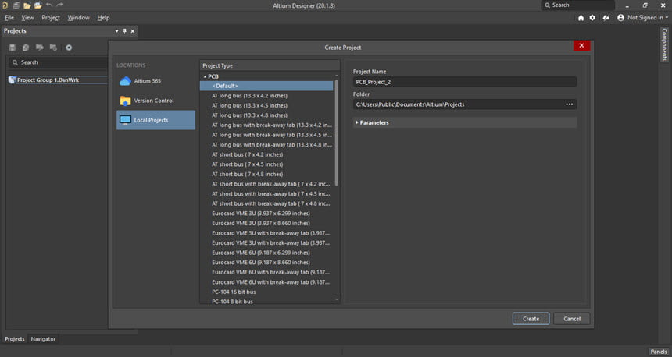Click the Open Document folder icon
The image size is (672, 357).
click(27, 5)
